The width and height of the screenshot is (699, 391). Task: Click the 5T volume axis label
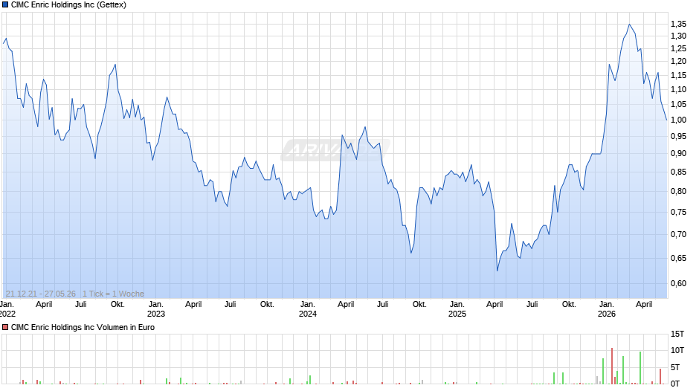pyautogui.click(x=675, y=367)
